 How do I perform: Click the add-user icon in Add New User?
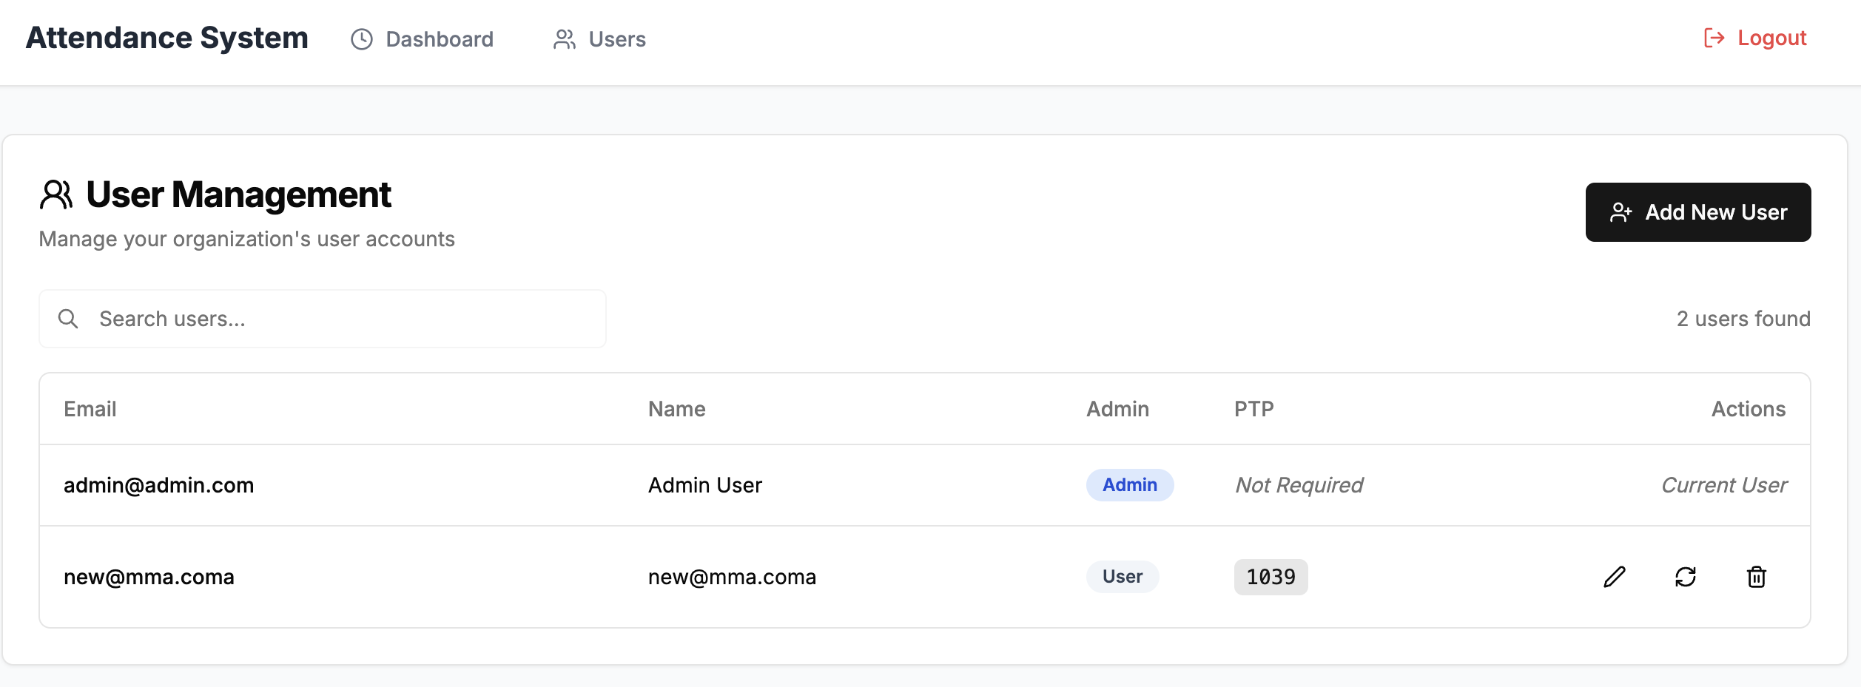[x=1621, y=212]
